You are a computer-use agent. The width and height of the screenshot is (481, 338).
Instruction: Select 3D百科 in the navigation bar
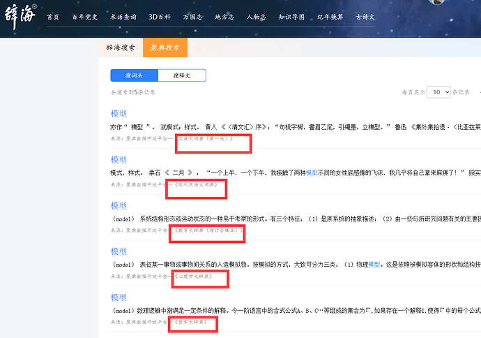click(x=159, y=15)
